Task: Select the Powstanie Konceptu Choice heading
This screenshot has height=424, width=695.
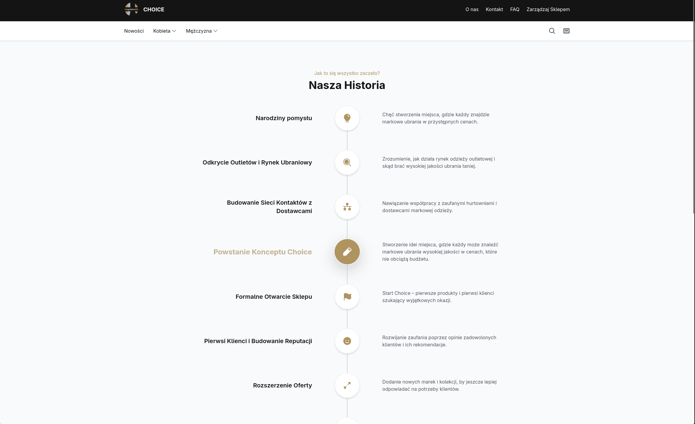Action: 263,252
